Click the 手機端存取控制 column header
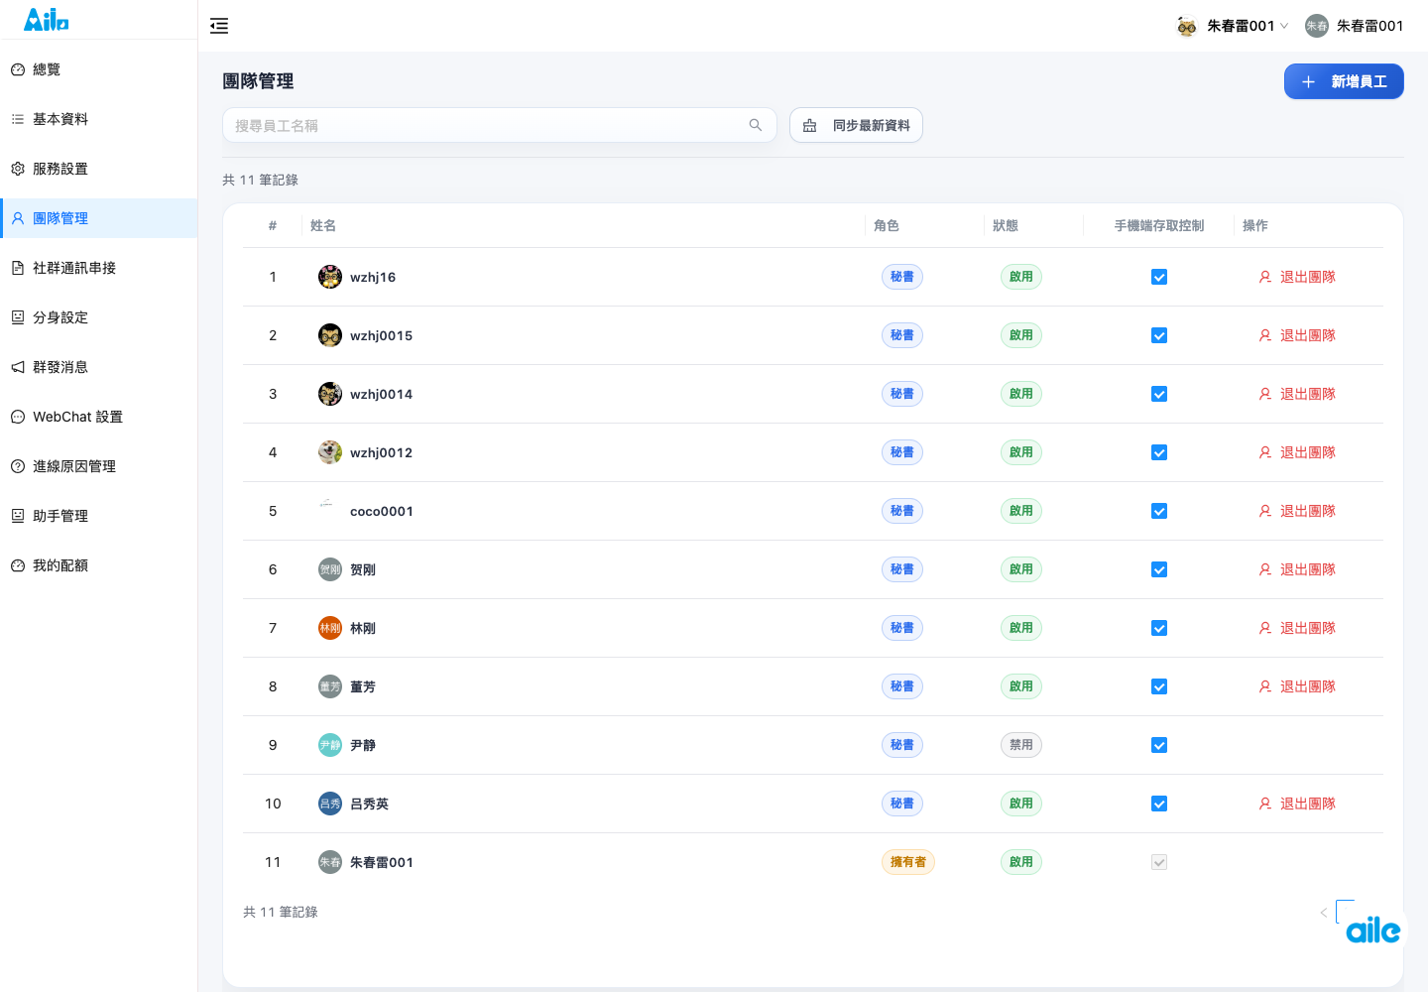This screenshot has width=1428, height=992. click(1159, 225)
